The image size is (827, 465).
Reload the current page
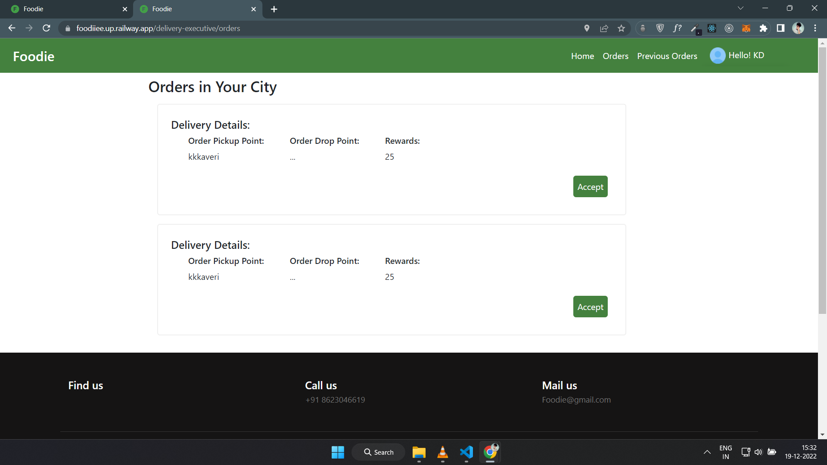click(47, 28)
